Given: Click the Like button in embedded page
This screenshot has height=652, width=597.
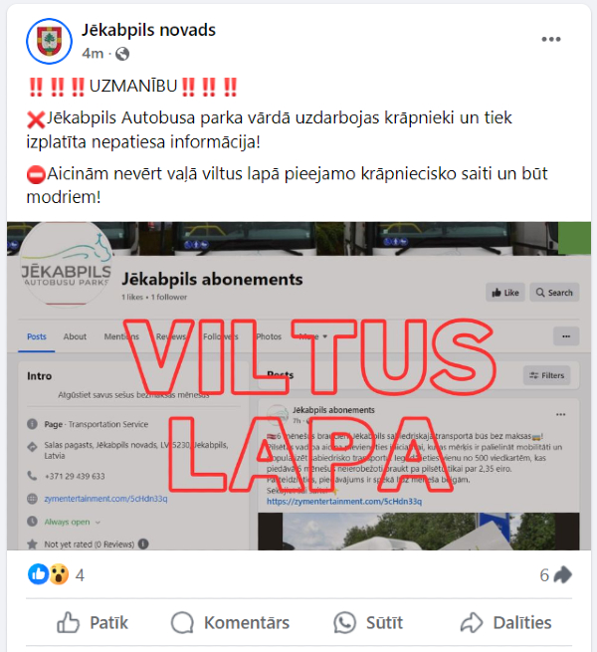Looking at the screenshot, I should tap(505, 293).
